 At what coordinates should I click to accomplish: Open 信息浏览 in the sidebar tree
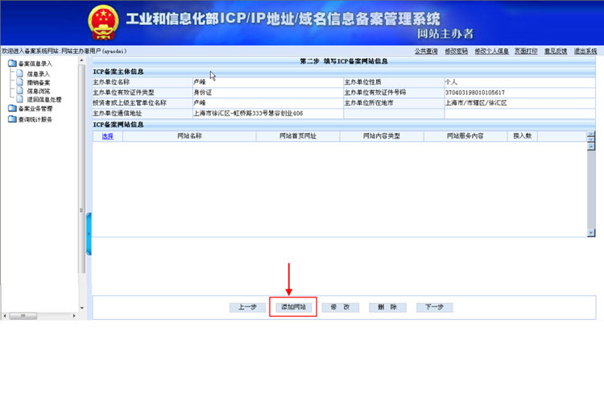coord(38,91)
